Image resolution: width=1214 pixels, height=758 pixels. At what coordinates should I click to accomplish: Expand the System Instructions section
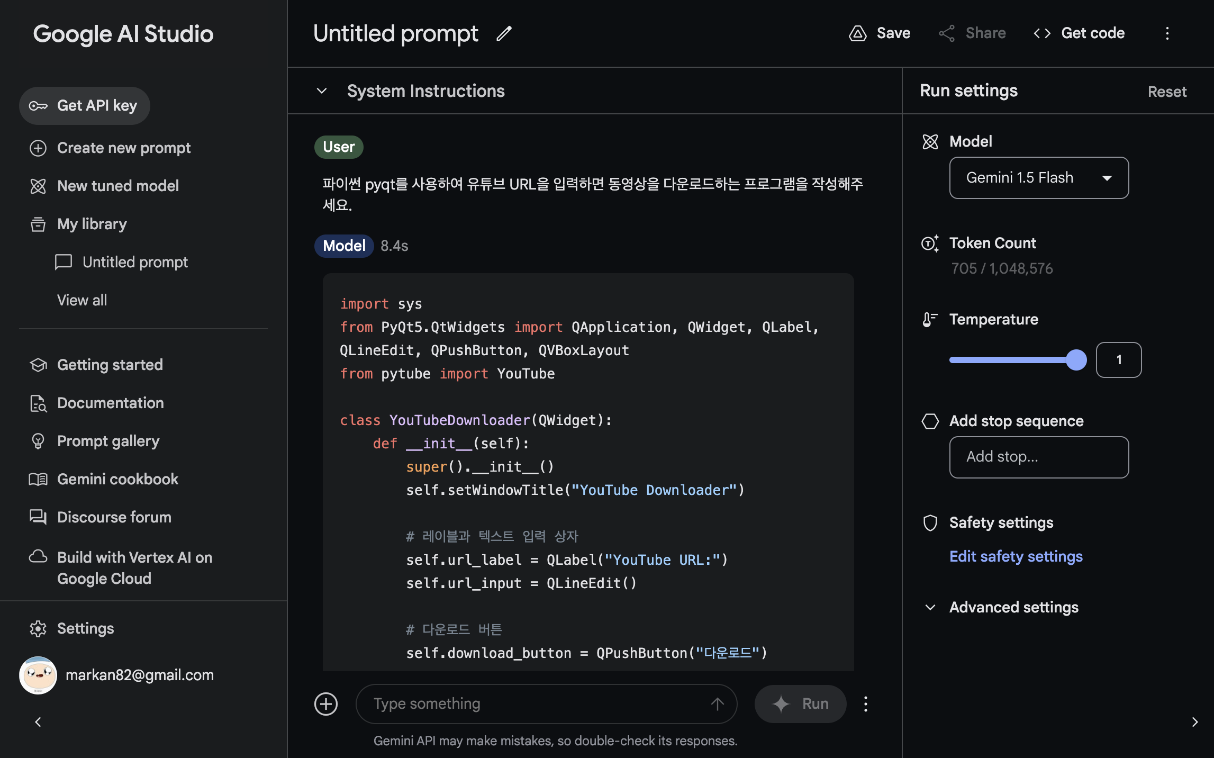(x=322, y=91)
